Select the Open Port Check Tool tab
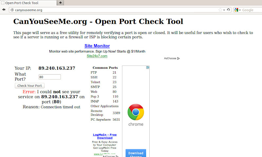This screenshot has width=262, height=157. click(x=28, y=3)
